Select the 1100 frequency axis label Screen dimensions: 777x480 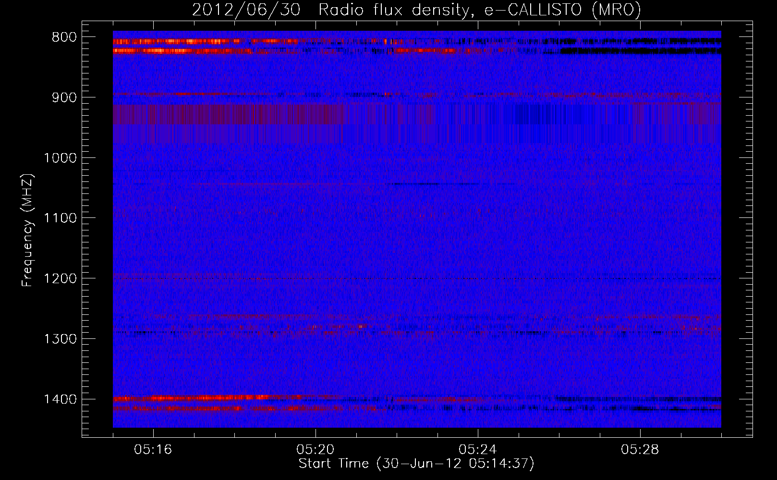[x=60, y=218]
